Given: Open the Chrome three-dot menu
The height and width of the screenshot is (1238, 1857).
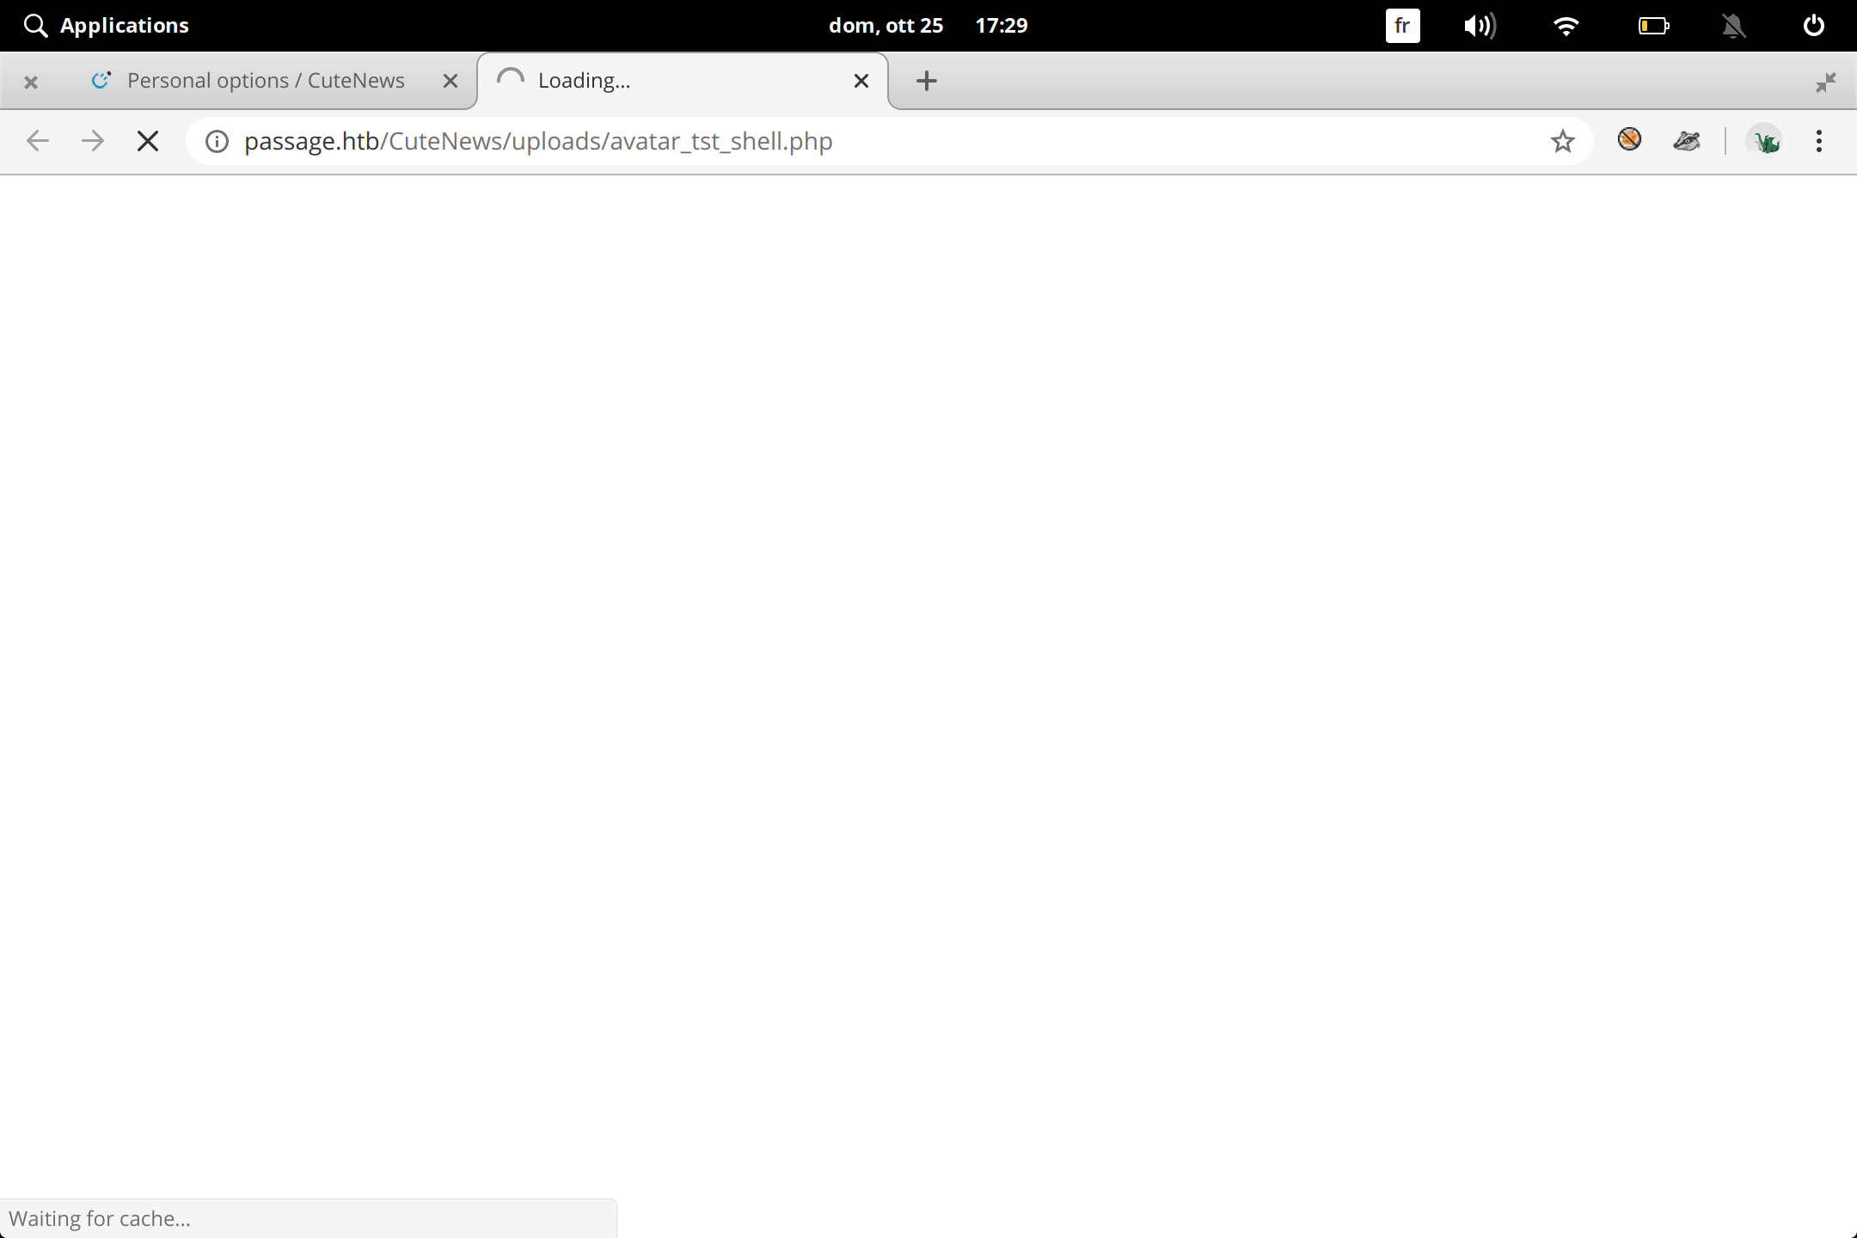Looking at the screenshot, I should (1819, 141).
